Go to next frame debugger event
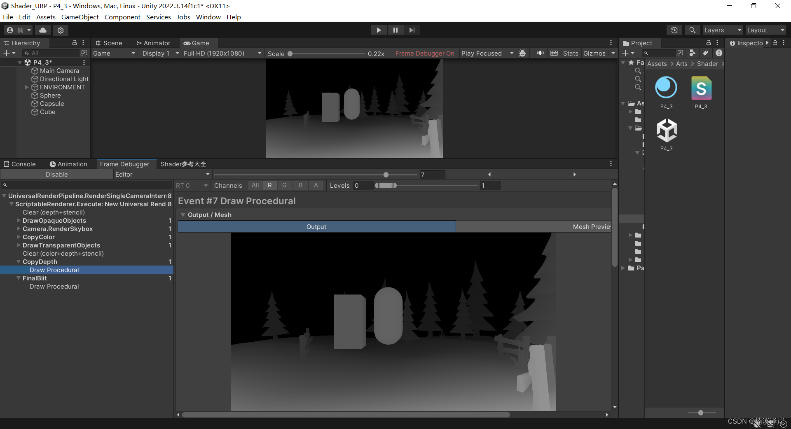Screen dimensions: 791x429 [574, 175]
